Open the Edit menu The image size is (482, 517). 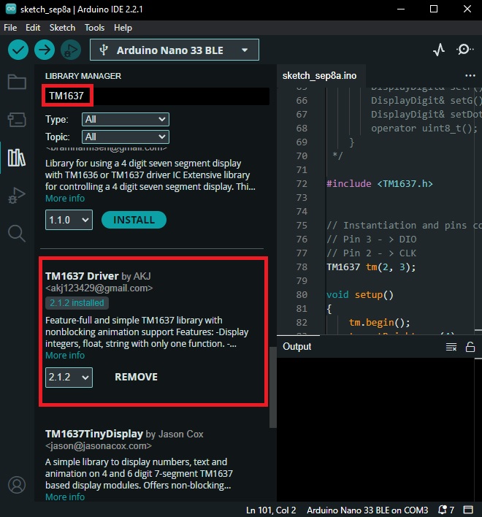point(33,28)
